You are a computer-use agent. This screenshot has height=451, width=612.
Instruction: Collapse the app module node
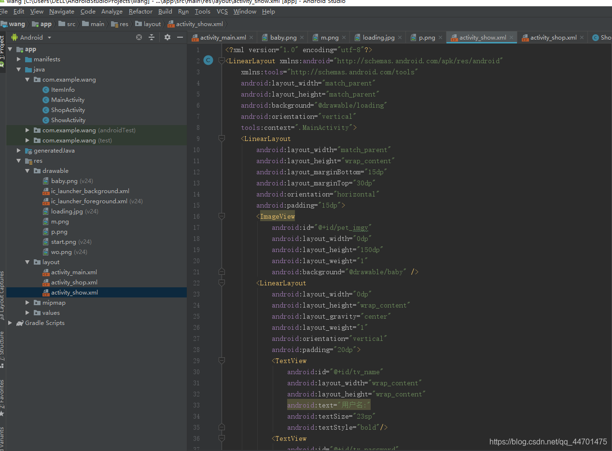(10, 49)
